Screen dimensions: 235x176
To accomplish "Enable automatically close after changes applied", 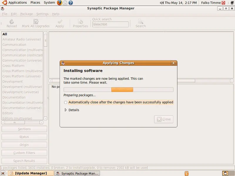I will [66, 102].
